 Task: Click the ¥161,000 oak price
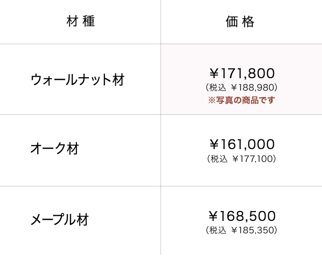coord(241,145)
